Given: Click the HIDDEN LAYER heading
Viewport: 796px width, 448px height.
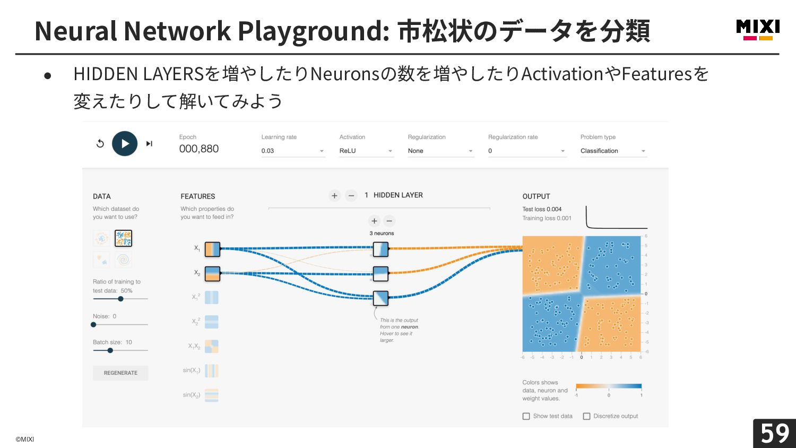Looking at the screenshot, I should (398, 195).
